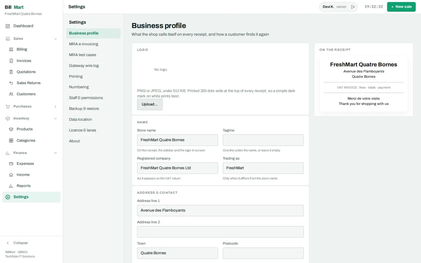Click the Purchases cart icon
Viewport: 421px width, 263px height.
click(8, 107)
